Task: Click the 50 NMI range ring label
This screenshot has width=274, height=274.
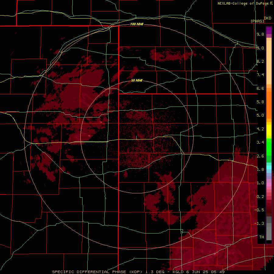Action: click(x=137, y=80)
